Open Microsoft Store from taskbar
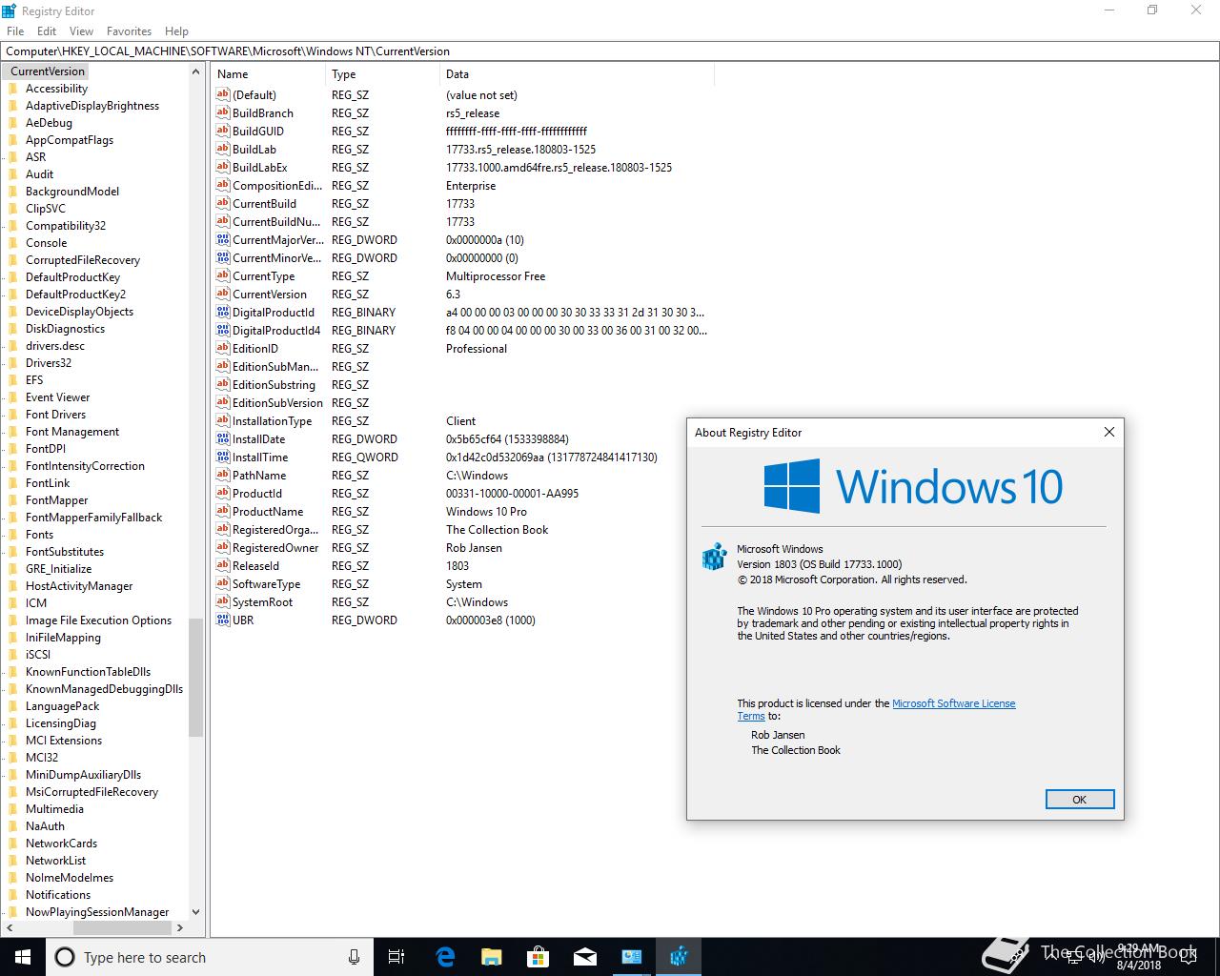This screenshot has height=976, width=1220. (x=539, y=957)
